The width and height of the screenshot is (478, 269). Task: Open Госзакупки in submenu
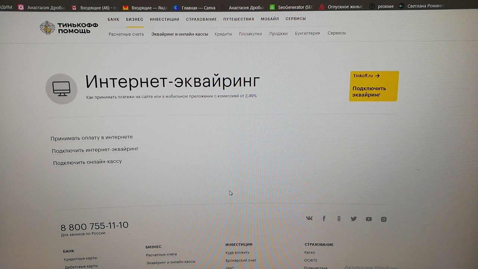pos(251,34)
